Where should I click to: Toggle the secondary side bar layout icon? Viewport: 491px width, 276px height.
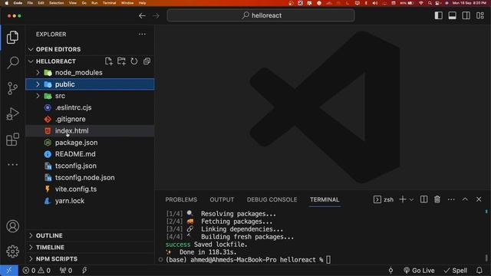(466, 15)
